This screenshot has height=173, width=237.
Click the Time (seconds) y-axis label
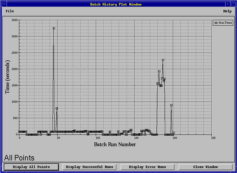(8, 77)
